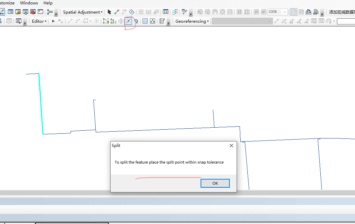Screen dimensions: 355x224
Task: Expand the Editor dropdown menu
Action: [39, 21]
